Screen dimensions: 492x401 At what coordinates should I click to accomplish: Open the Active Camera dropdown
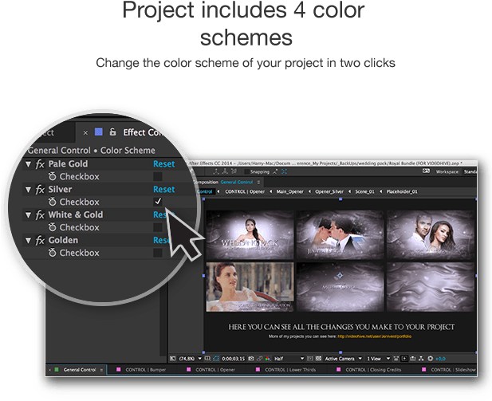click(x=343, y=359)
